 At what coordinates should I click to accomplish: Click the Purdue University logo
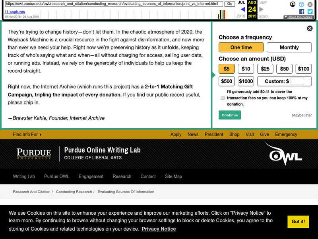(33, 154)
